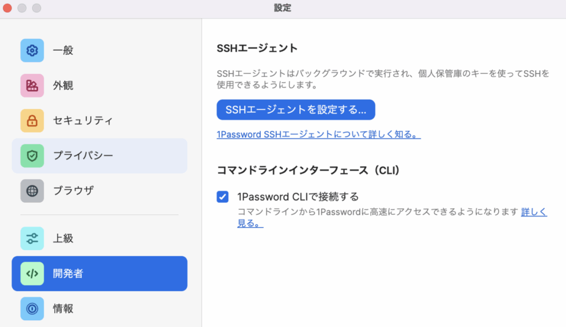Select the 上級 sidebar label
This screenshot has width=566, height=327.
pos(63,239)
